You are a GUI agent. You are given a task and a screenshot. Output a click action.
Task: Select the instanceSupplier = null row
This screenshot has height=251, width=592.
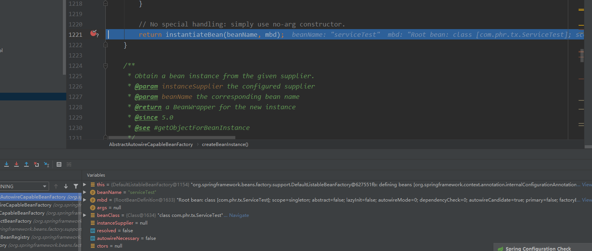(337, 223)
